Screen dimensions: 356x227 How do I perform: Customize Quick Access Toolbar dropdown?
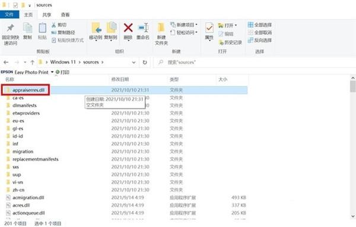pos(30,5)
